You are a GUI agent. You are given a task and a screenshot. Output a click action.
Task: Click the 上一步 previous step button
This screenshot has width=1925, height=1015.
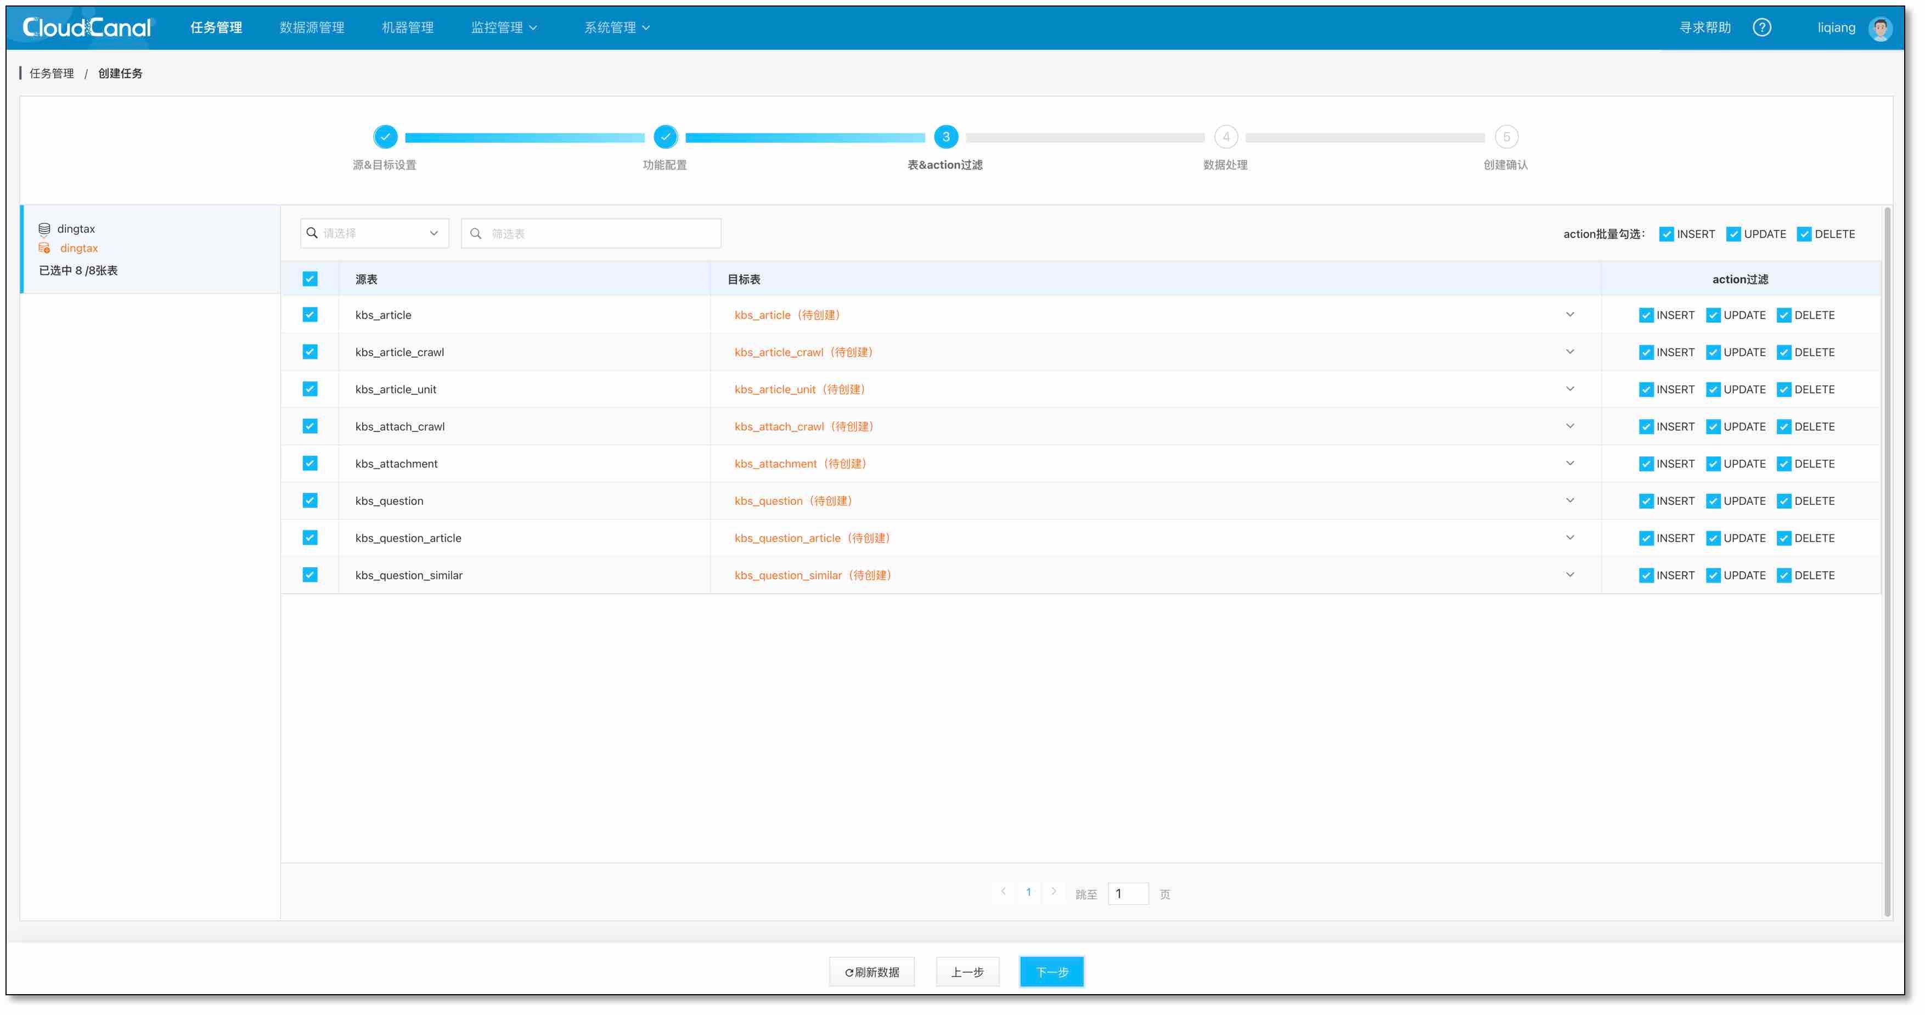(x=967, y=972)
